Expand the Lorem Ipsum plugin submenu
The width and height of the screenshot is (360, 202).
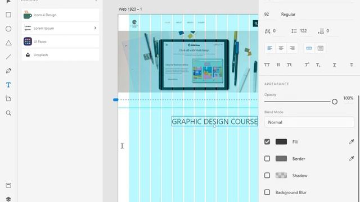tap(95, 28)
